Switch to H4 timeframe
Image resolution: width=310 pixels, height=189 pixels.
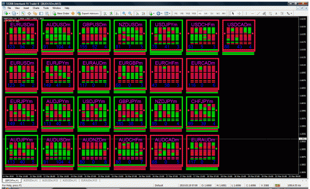click(206, 13)
